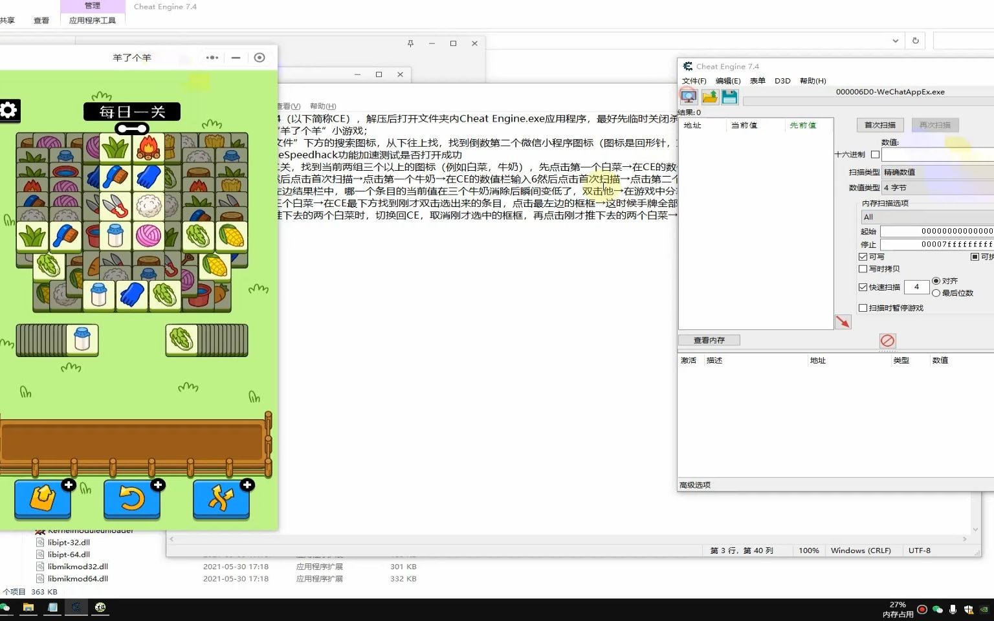
Task: Toggle the 写时拷贝 checkbox
Action: pyautogui.click(x=863, y=268)
